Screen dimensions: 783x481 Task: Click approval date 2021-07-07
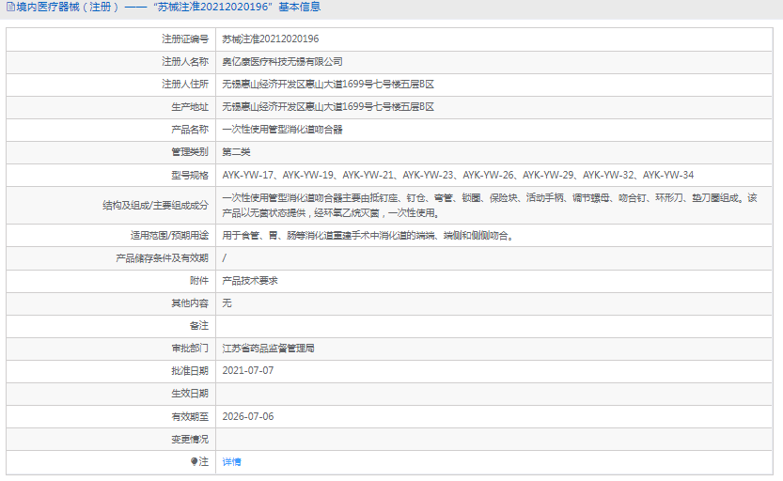(x=248, y=371)
